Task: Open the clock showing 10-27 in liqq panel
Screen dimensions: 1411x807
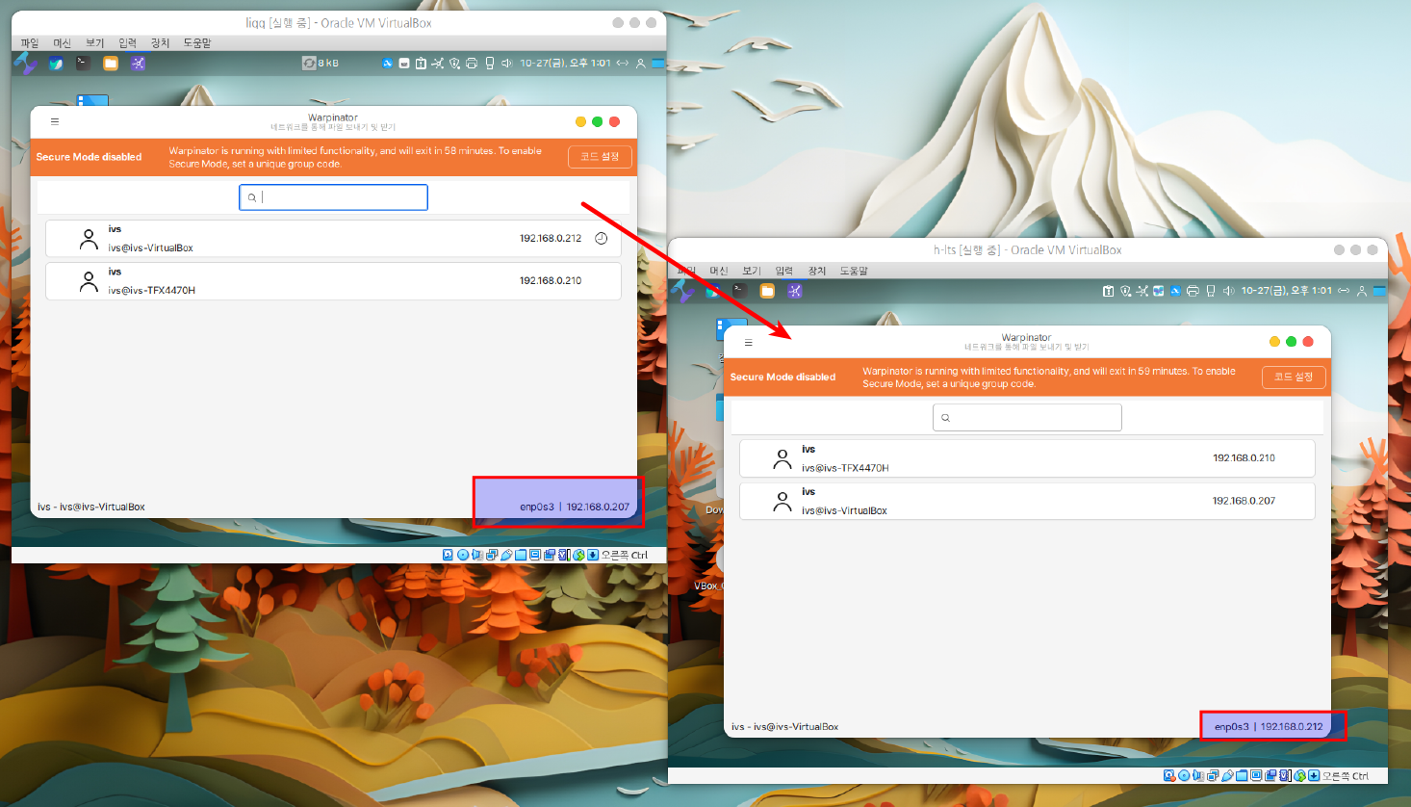Action: (x=565, y=64)
